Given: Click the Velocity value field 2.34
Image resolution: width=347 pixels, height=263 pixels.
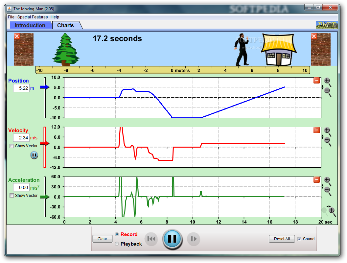Looking at the screenshot, I should point(21,138).
